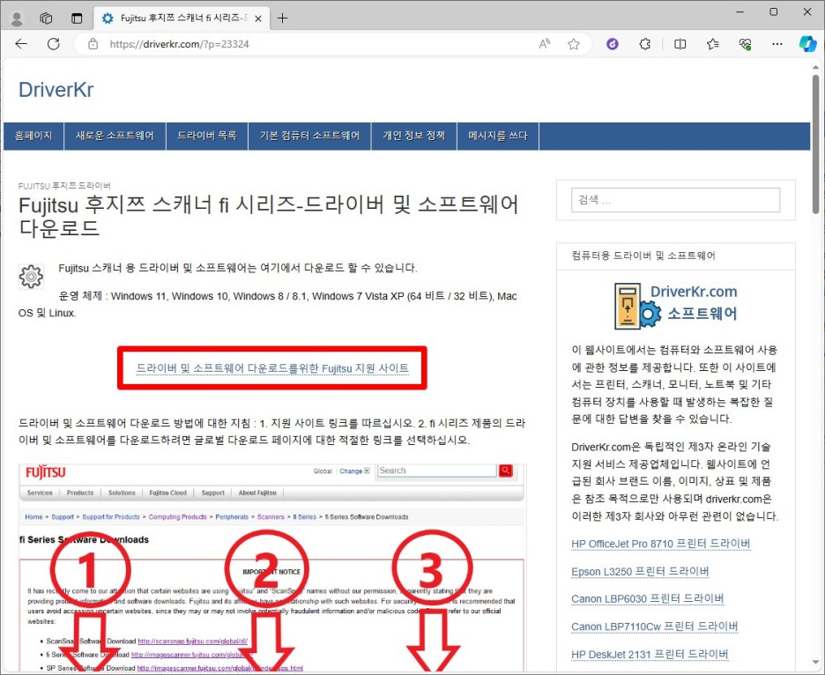
Task: Open HP DeskJet 2131 프린터 드라이버 link
Action: point(650,654)
